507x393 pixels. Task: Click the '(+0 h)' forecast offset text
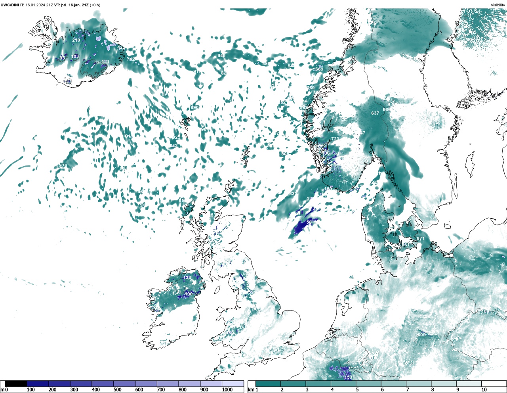pos(95,5)
